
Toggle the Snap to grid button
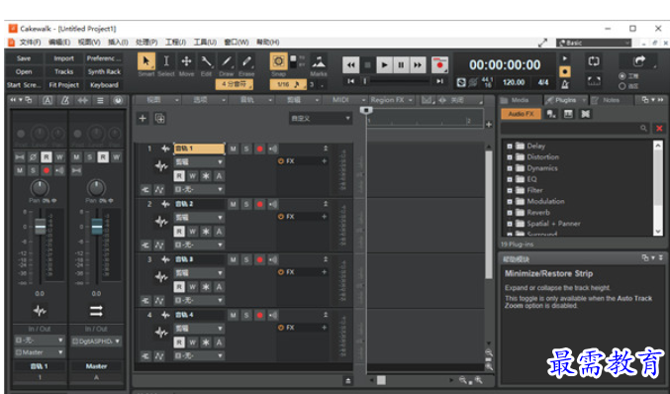279,61
